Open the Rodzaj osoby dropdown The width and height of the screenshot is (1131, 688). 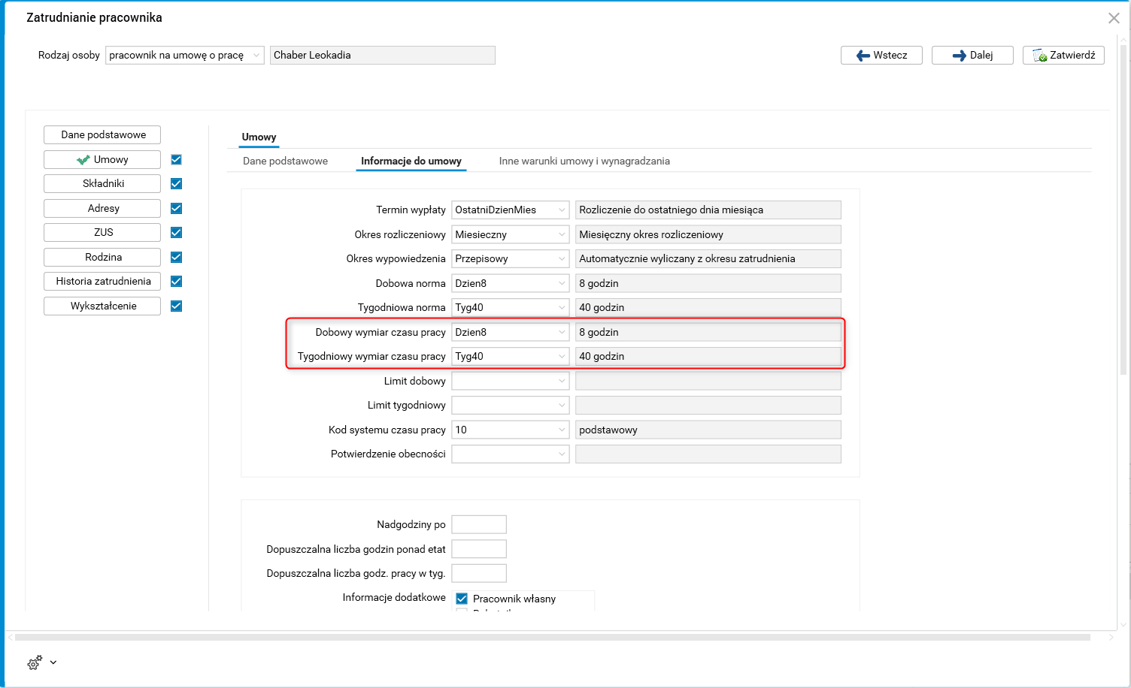pyautogui.click(x=256, y=56)
